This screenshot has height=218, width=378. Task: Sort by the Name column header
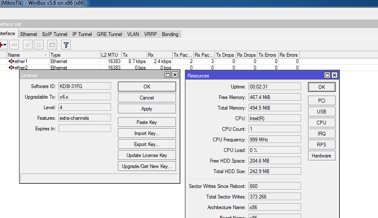25,55
